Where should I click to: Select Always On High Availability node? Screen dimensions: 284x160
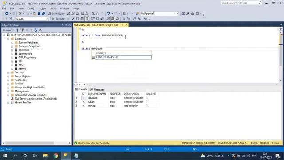pyautogui.click(x=30, y=88)
